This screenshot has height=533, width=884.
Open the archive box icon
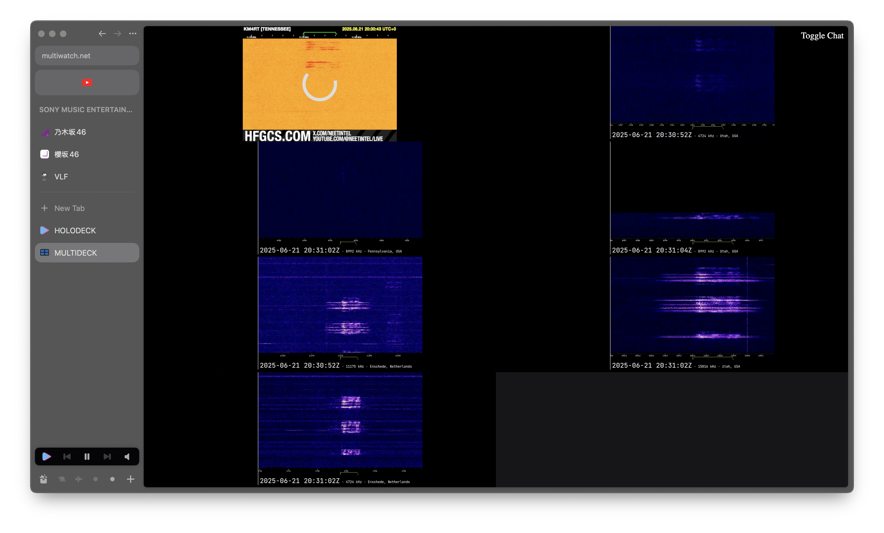pos(44,479)
